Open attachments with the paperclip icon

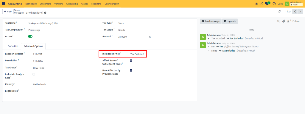[284, 21]
